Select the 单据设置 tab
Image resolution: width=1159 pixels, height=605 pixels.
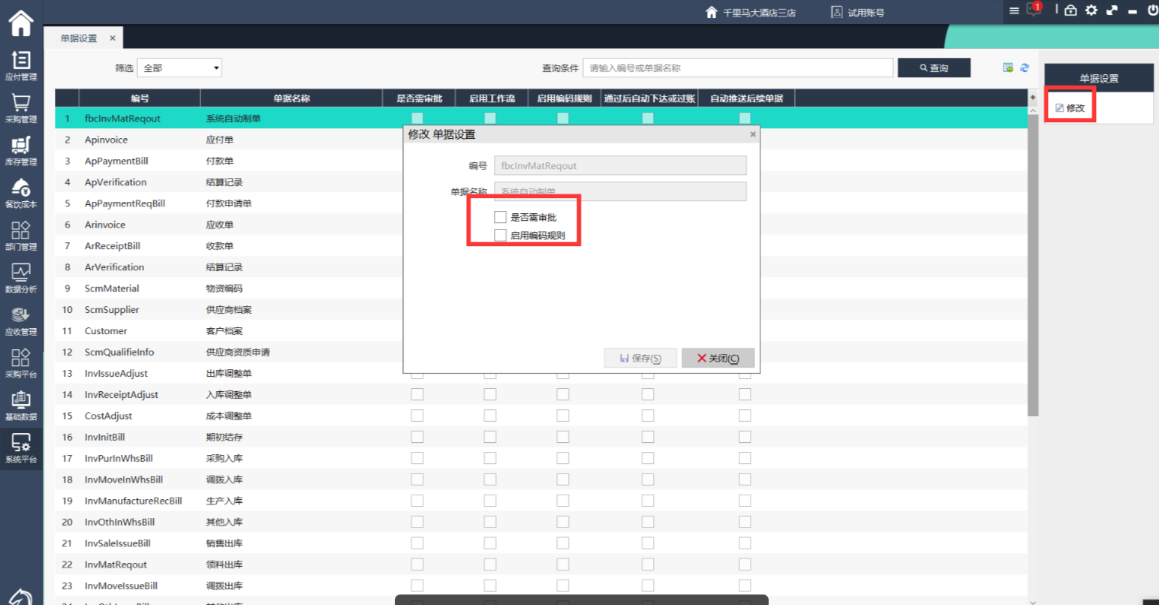(x=79, y=38)
